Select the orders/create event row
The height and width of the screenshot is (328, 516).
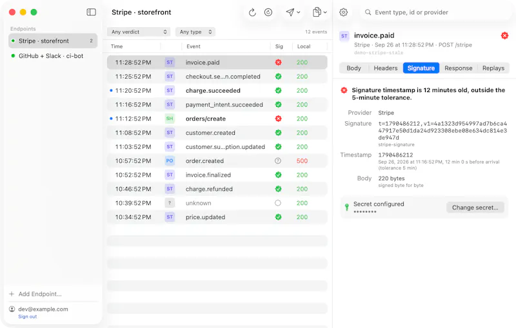point(217,119)
